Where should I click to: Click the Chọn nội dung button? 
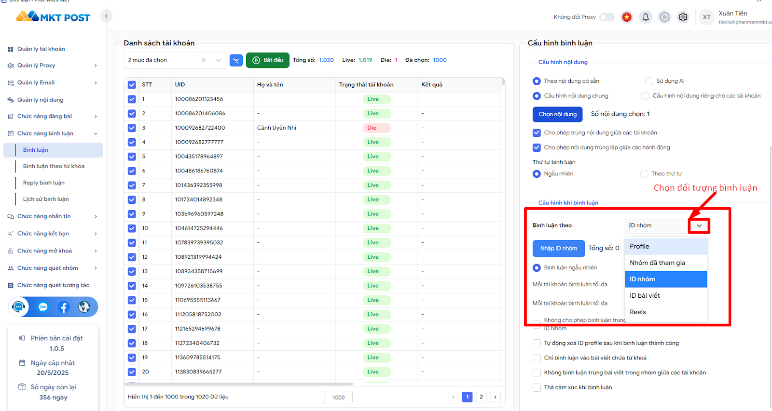(x=557, y=114)
